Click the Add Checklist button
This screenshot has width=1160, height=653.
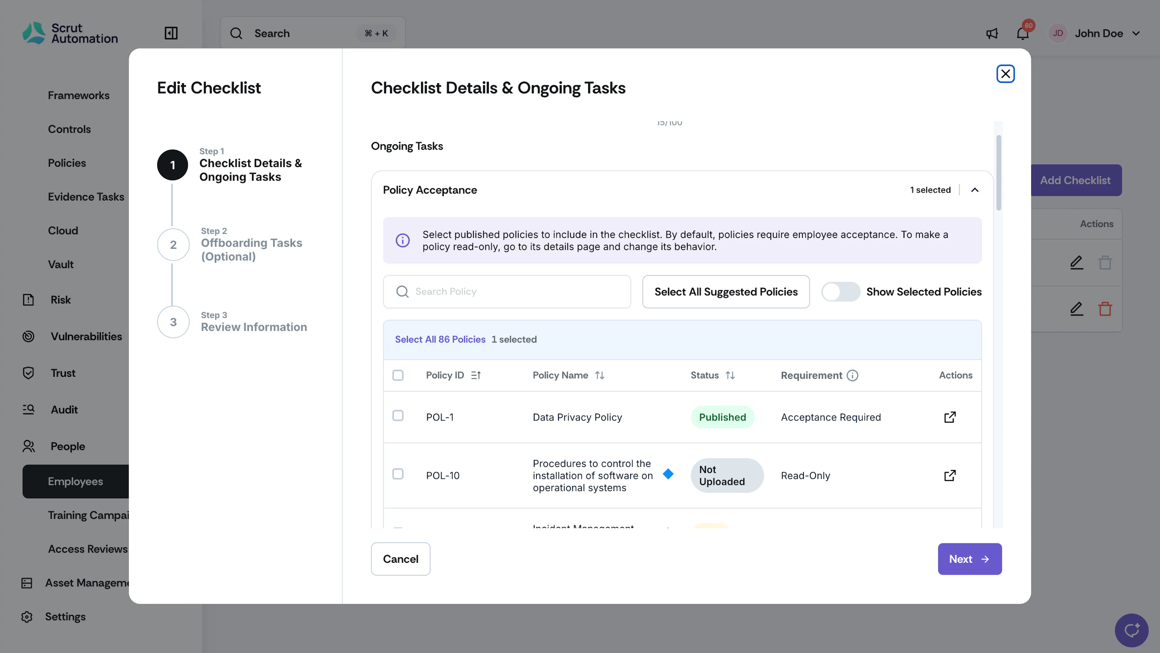point(1075,180)
